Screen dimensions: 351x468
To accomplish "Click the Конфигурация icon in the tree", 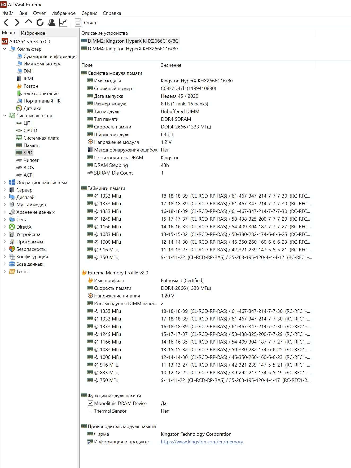I will 12,256.
